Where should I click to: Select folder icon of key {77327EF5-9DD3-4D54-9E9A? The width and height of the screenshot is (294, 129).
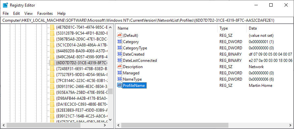[52, 75]
